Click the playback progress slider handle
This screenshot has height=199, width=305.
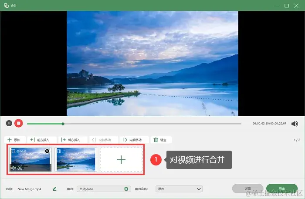(63, 124)
